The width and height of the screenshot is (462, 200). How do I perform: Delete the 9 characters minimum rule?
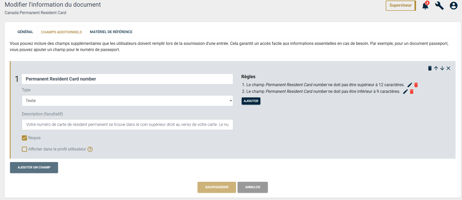pyautogui.click(x=412, y=92)
